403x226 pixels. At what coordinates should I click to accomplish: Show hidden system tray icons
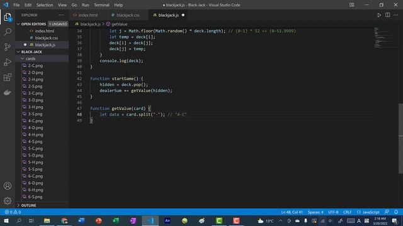click(x=280, y=220)
